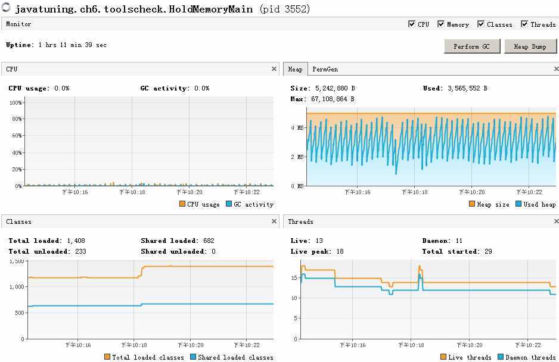Toggle the Memory checkbox
Image resolution: width=559 pixels, height=362 pixels.
click(x=441, y=24)
